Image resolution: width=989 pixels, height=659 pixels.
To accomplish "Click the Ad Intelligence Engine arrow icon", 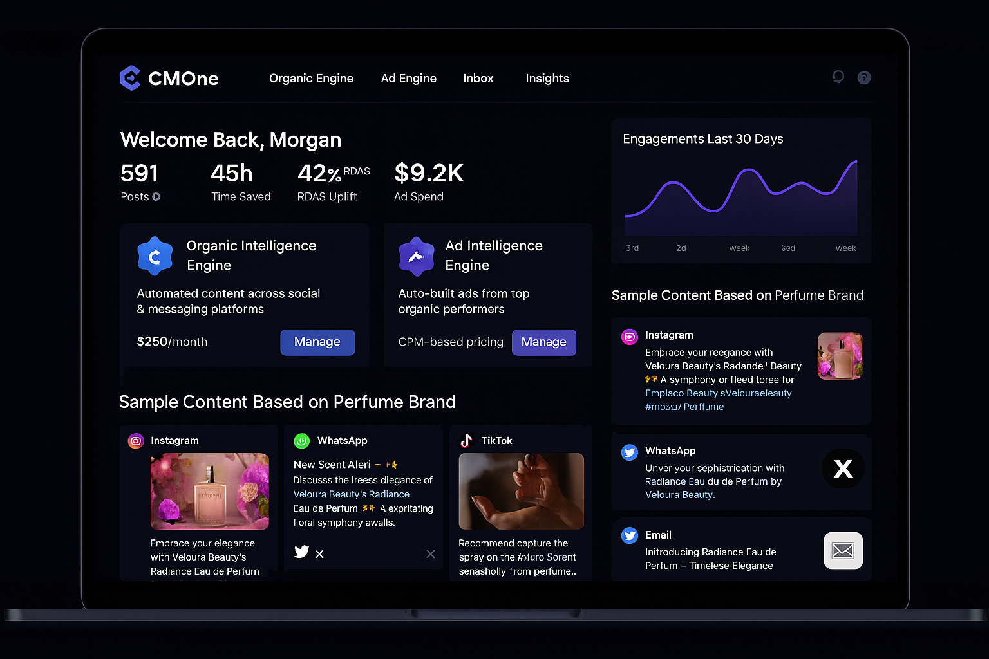I will pos(416,256).
